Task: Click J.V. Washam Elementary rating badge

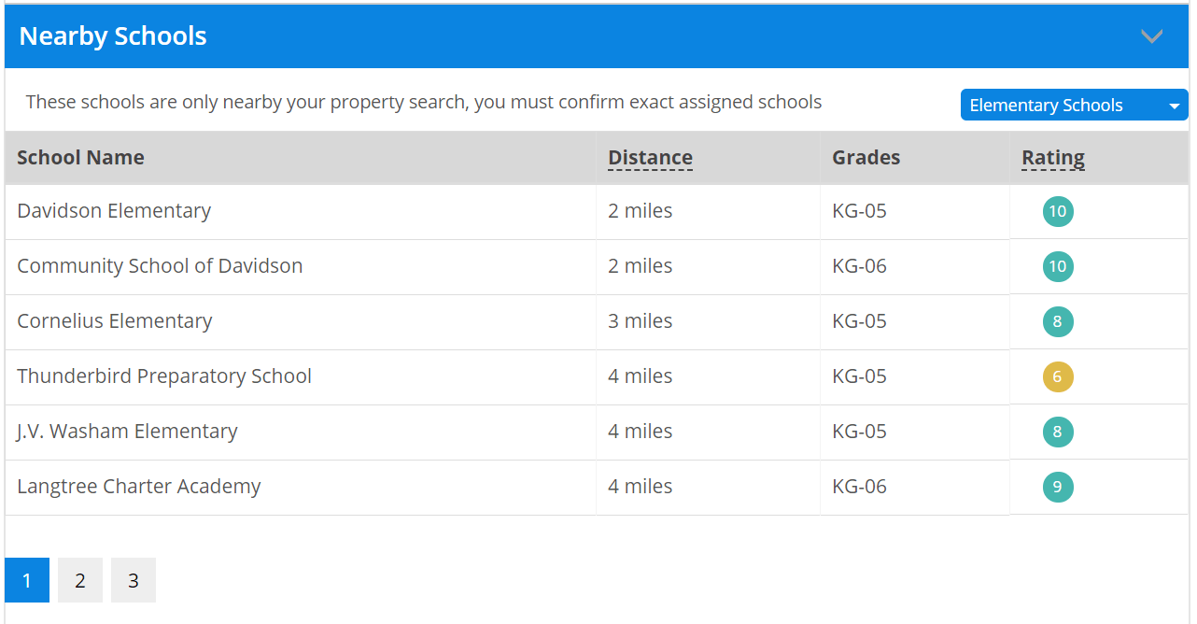Action: [x=1058, y=432]
